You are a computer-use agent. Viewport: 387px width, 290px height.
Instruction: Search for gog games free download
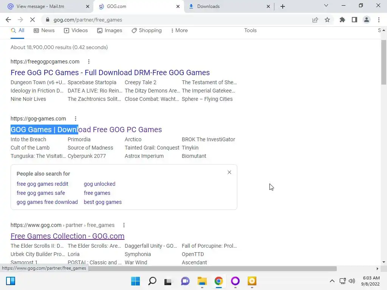pos(47,202)
